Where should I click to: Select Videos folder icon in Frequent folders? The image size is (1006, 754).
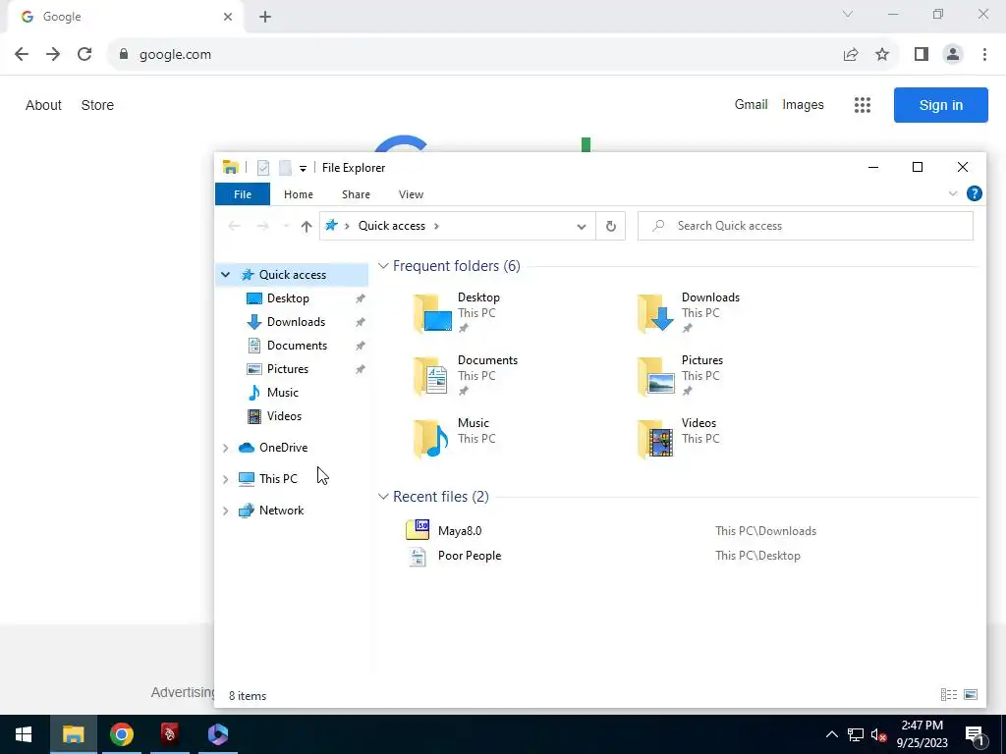656,439
